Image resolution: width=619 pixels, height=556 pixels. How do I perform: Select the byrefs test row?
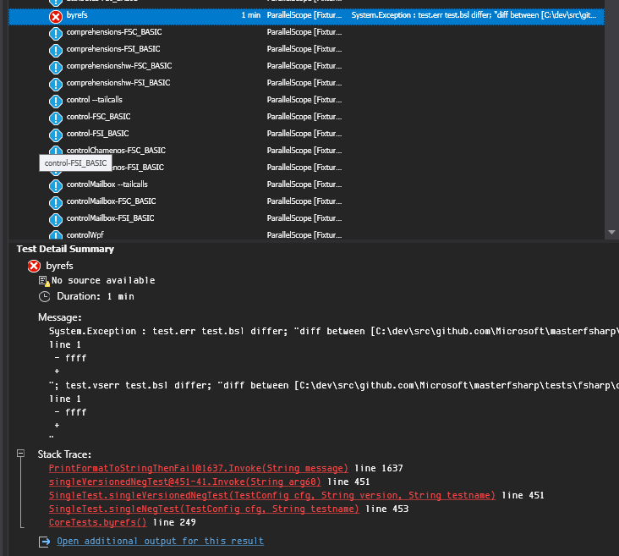point(306,17)
